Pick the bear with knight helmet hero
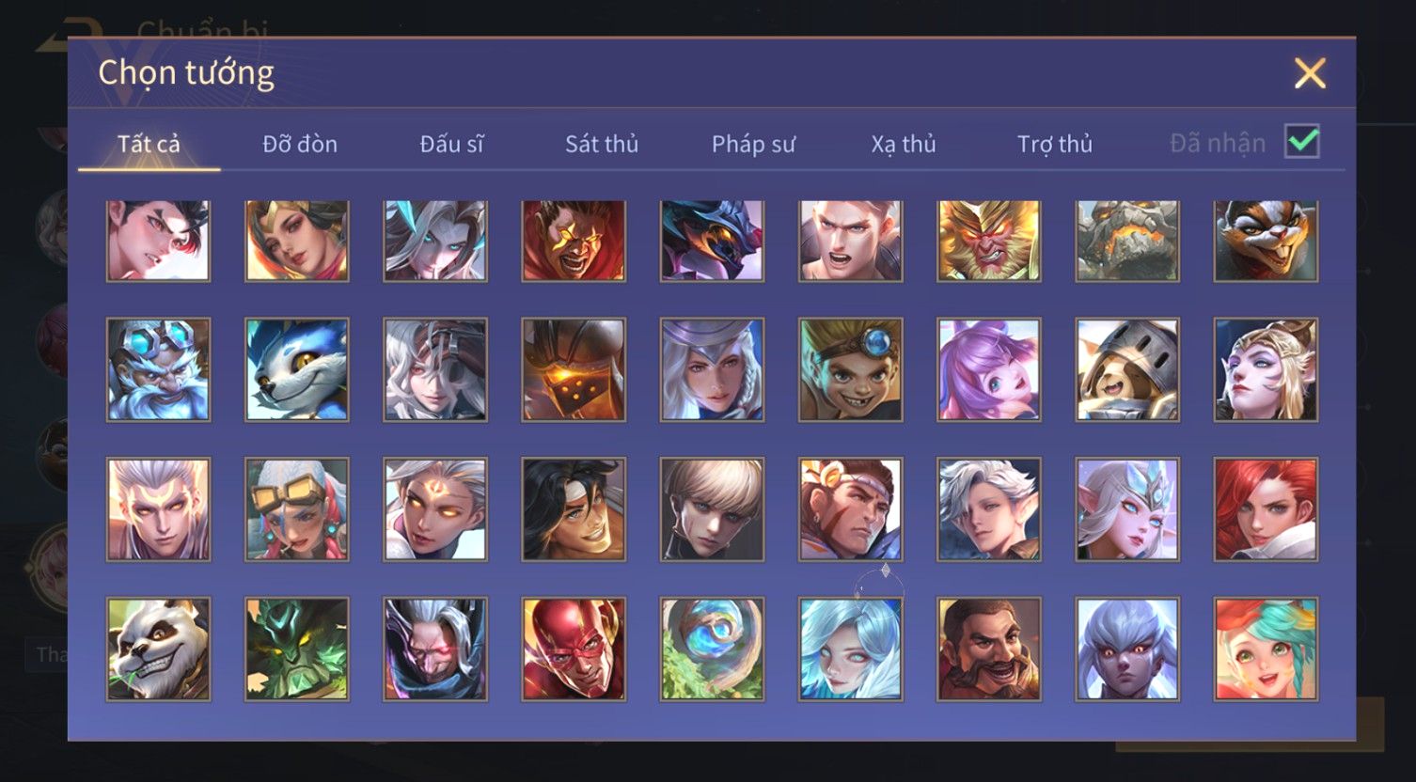Viewport: 1416px width, 782px height. coord(1127,369)
